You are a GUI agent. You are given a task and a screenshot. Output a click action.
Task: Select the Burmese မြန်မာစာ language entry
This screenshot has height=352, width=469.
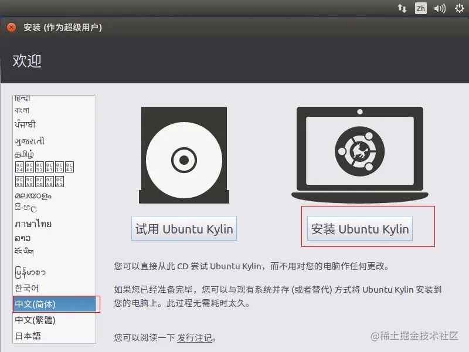(55, 272)
